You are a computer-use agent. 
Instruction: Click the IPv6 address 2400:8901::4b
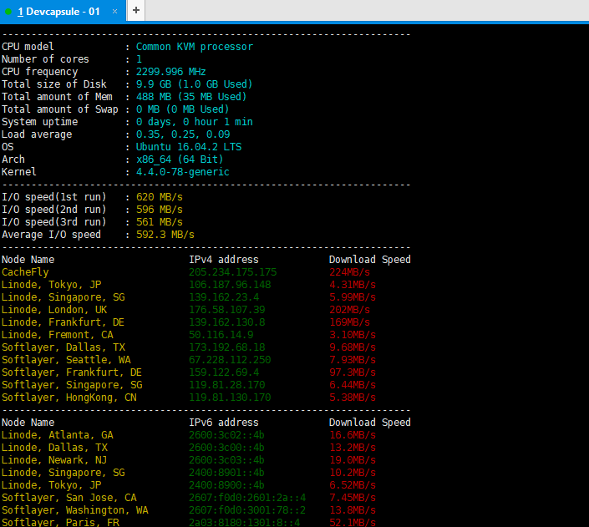pos(226,473)
